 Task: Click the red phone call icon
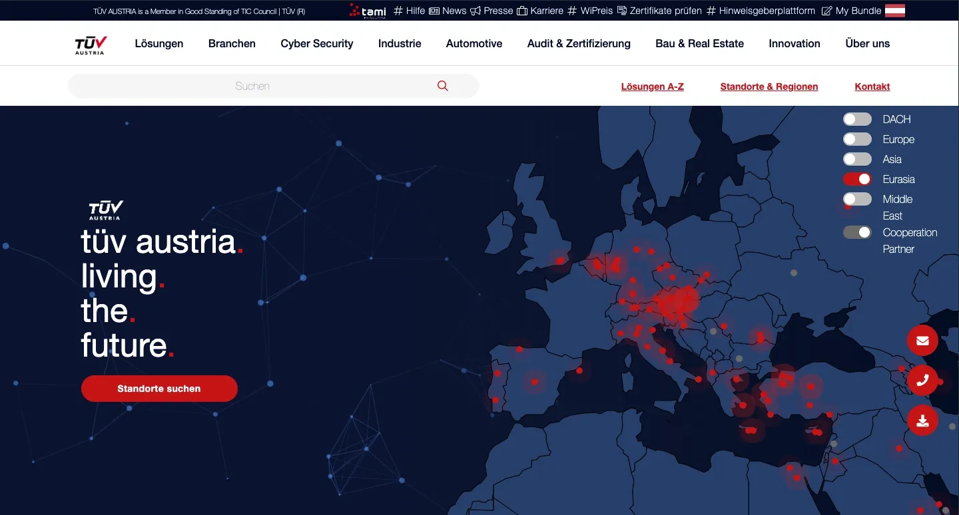point(922,381)
